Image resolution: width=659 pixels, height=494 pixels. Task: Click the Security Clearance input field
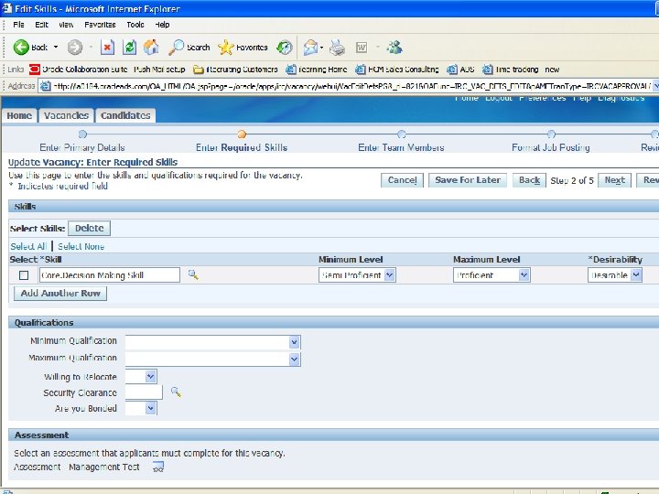tap(144, 392)
